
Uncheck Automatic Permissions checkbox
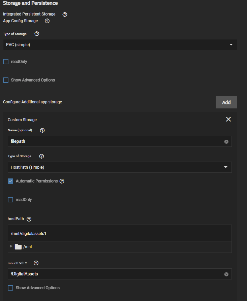(x=10, y=181)
